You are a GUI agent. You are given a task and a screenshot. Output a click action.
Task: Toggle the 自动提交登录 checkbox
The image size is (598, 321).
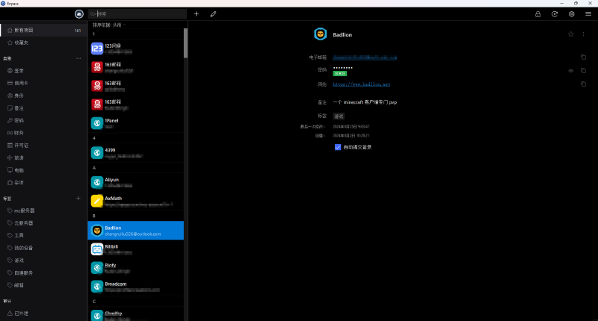click(x=338, y=147)
